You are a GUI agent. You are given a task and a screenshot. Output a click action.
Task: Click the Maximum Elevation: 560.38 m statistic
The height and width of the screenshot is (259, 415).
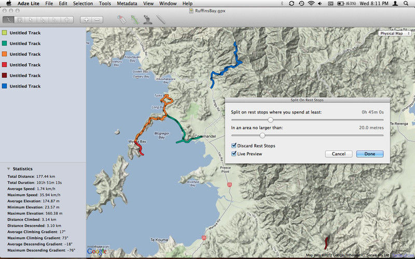point(35,213)
